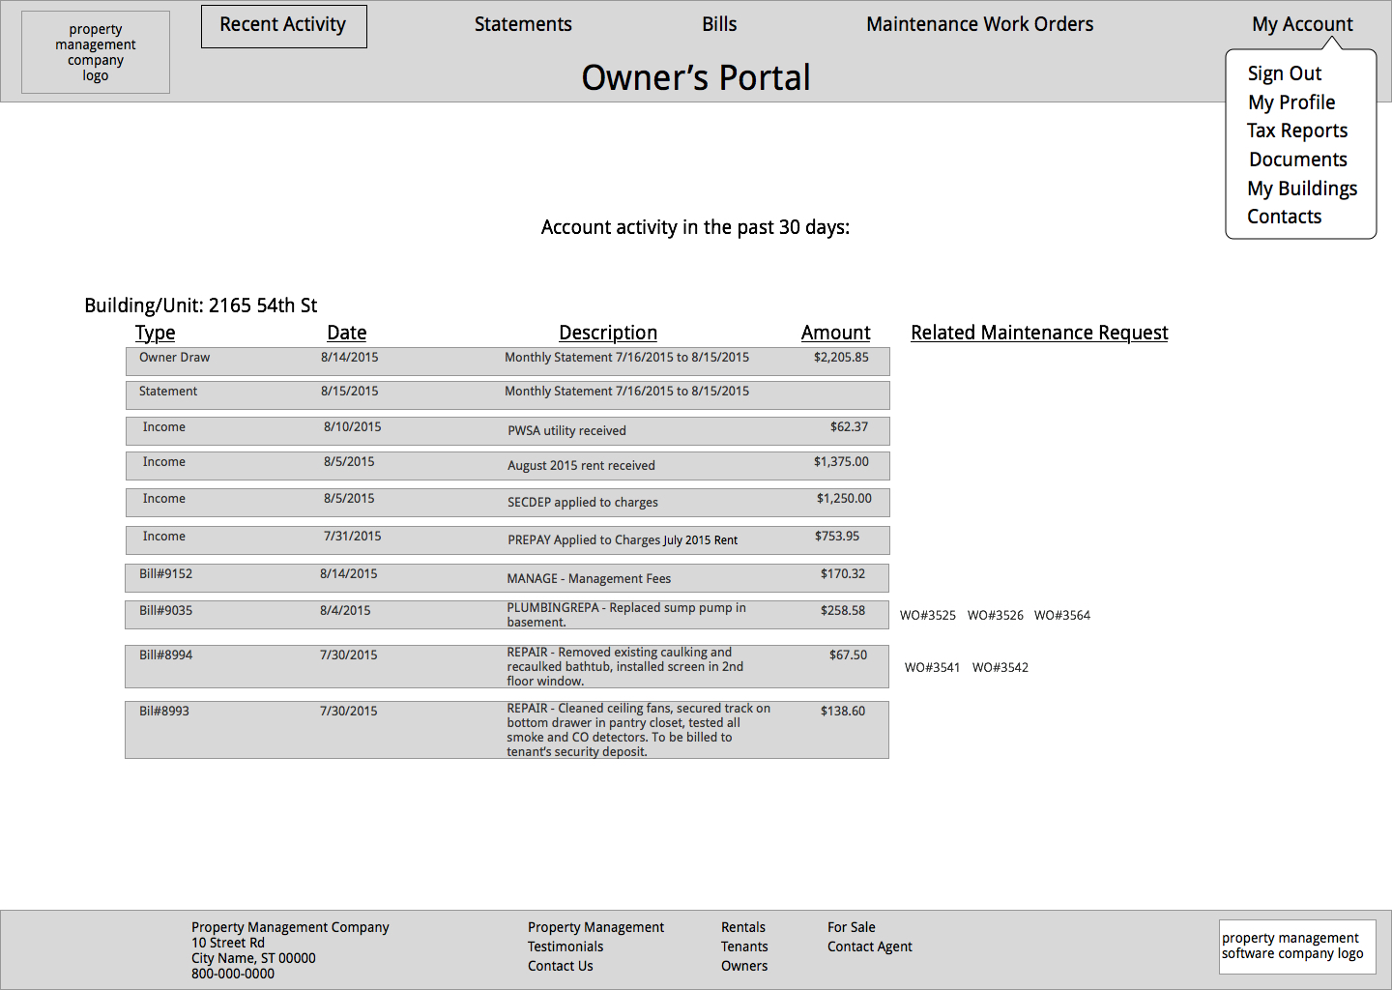Go to the Bills tab
Viewport: 1392px width, 990px height.
[x=719, y=25]
